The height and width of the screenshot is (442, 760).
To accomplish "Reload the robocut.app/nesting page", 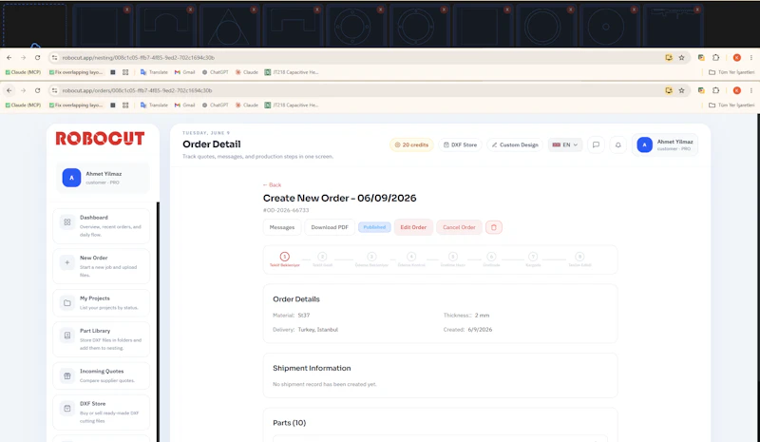I will click(x=37, y=57).
